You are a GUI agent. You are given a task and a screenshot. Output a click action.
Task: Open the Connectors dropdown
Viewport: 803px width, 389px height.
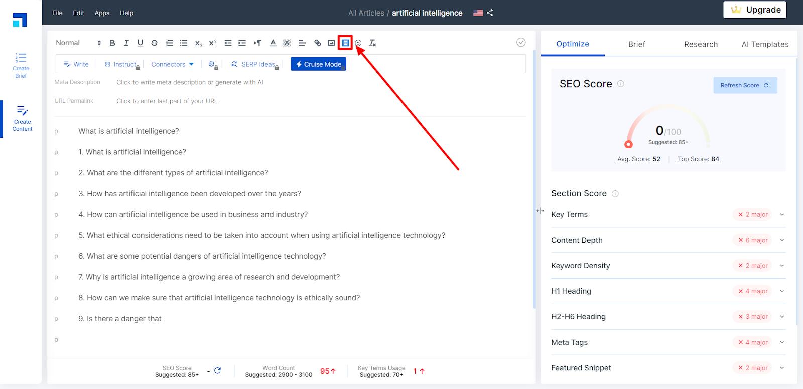(x=172, y=64)
